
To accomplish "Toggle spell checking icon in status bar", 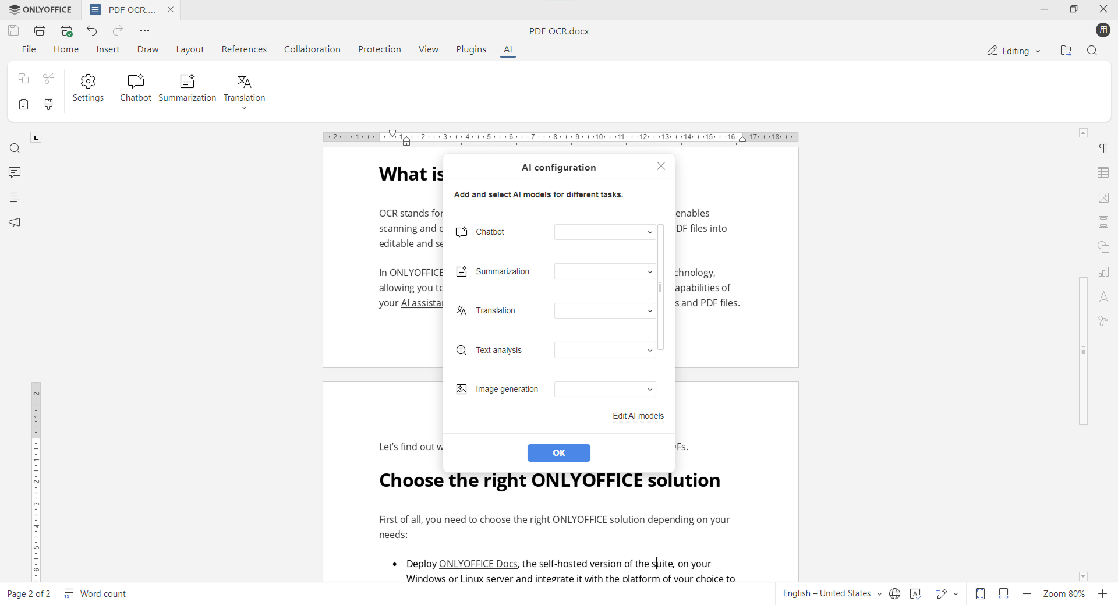I will 915,594.
